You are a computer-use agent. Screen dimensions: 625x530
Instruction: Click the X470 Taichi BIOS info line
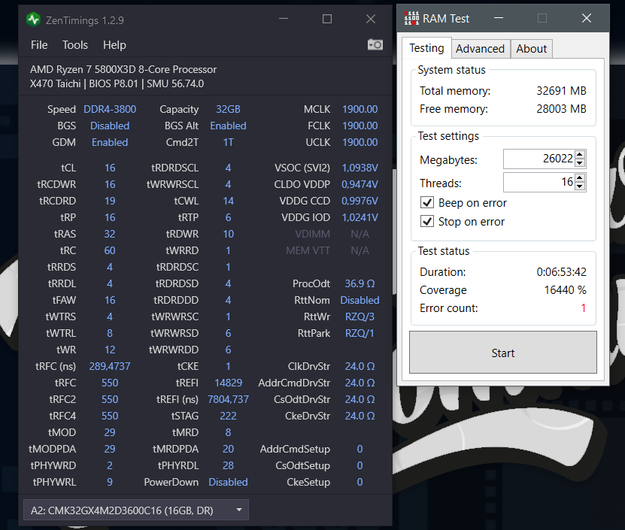(117, 83)
